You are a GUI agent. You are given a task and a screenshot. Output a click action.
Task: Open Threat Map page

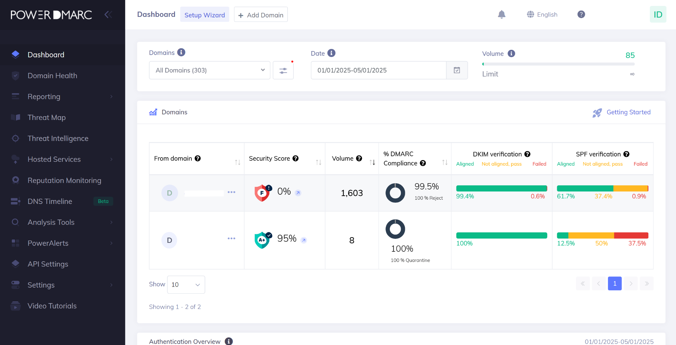tap(62, 118)
